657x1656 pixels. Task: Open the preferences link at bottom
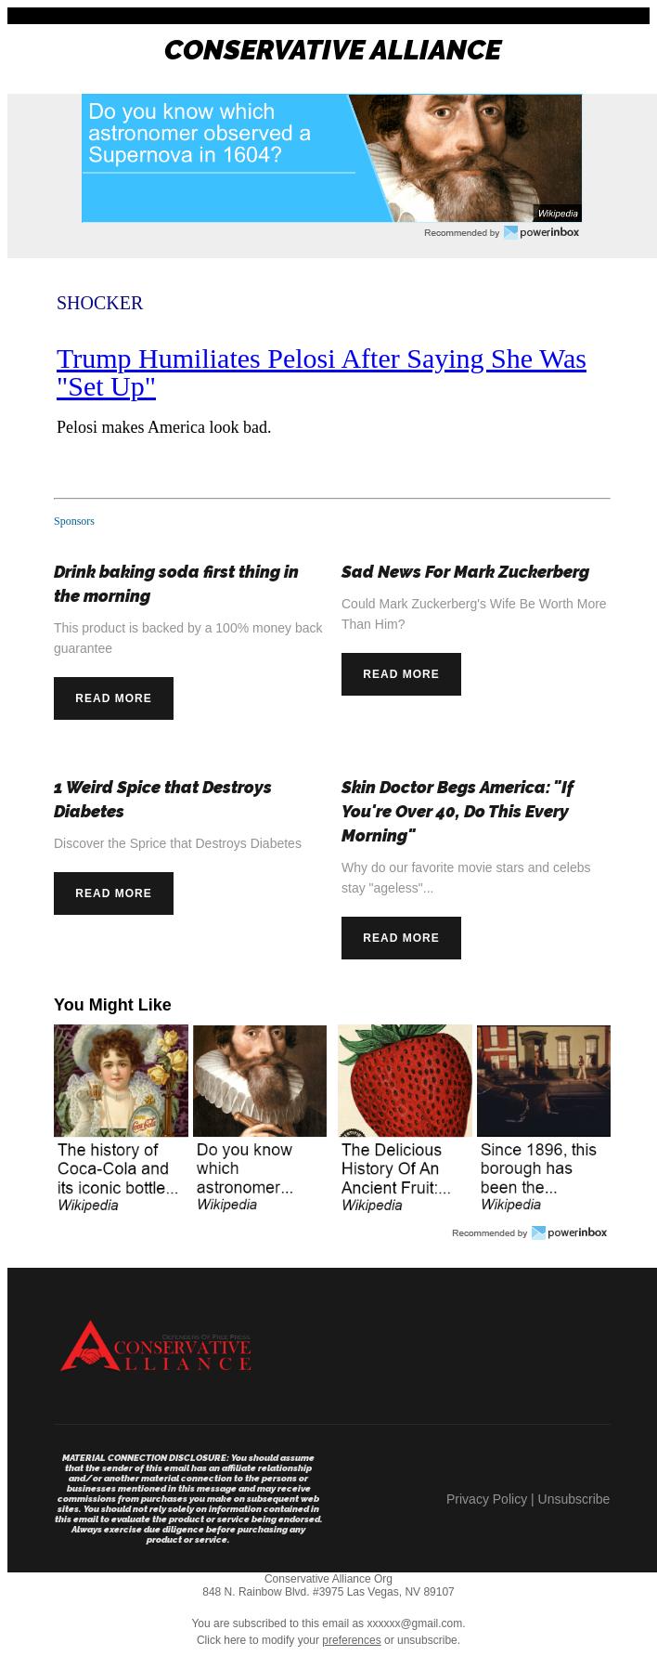pyautogui.click(x=352, y=1640)
